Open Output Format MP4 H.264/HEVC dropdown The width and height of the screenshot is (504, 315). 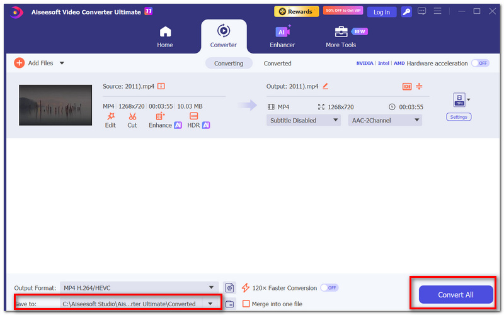click(139, 288)
